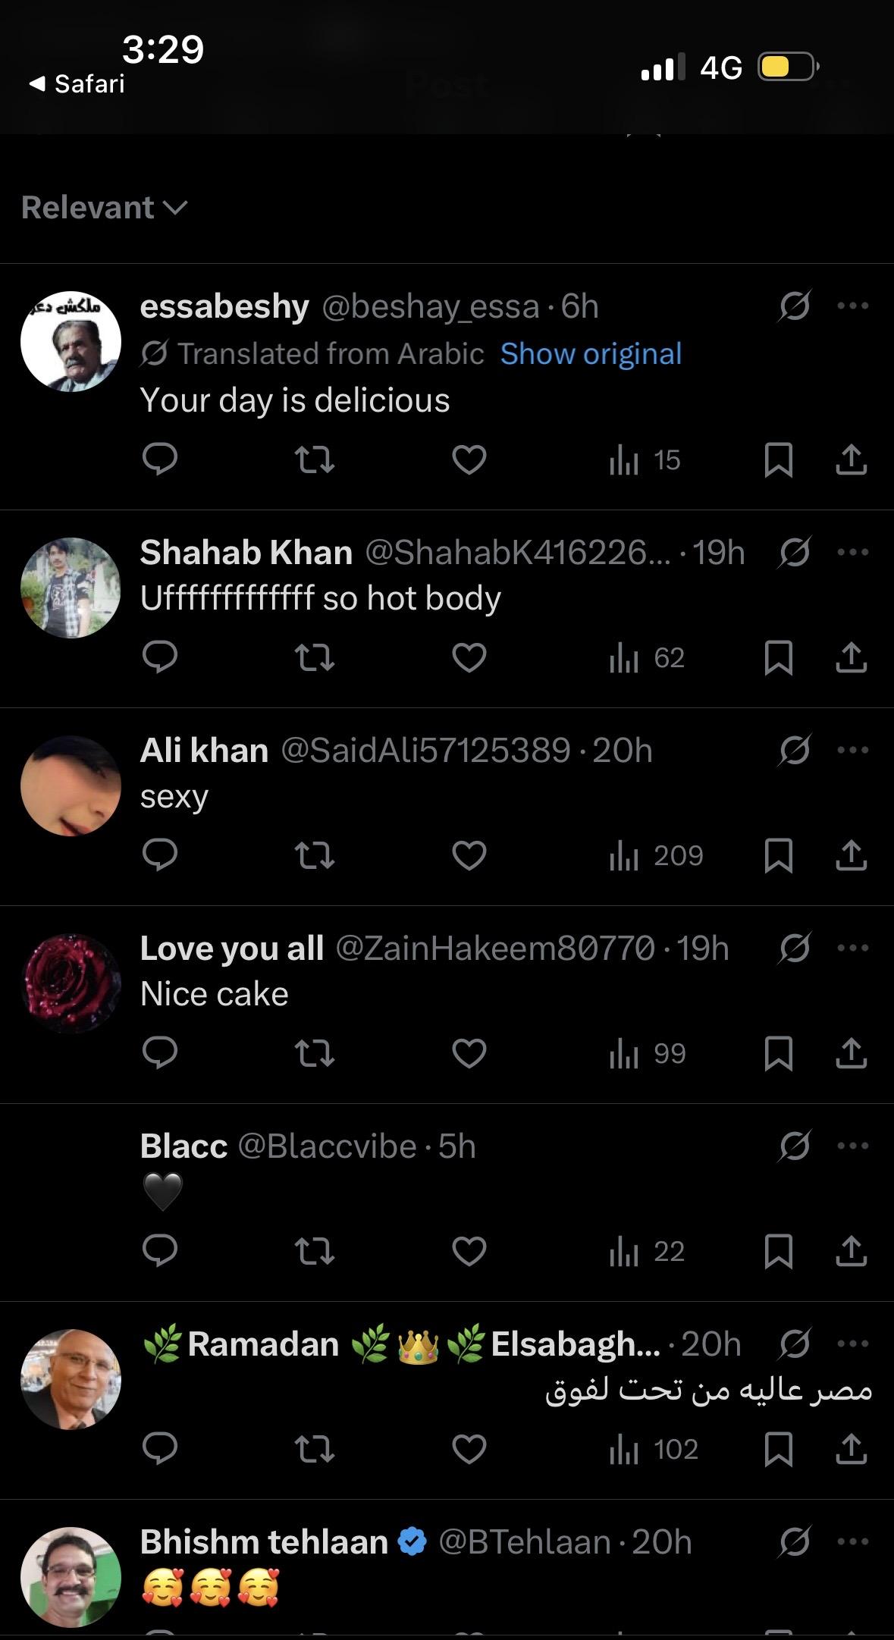
Task: Open the Relevant sort dropdown
Action: click(104, 208)
